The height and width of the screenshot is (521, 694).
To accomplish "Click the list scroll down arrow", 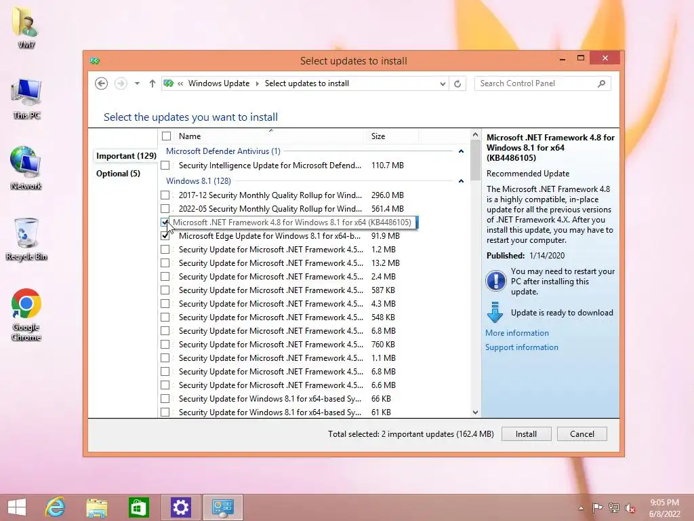I will pos(475,412).
